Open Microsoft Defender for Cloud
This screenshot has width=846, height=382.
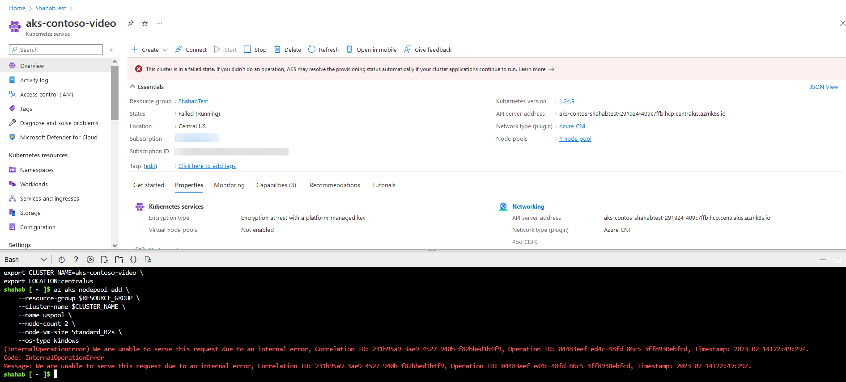55,137
